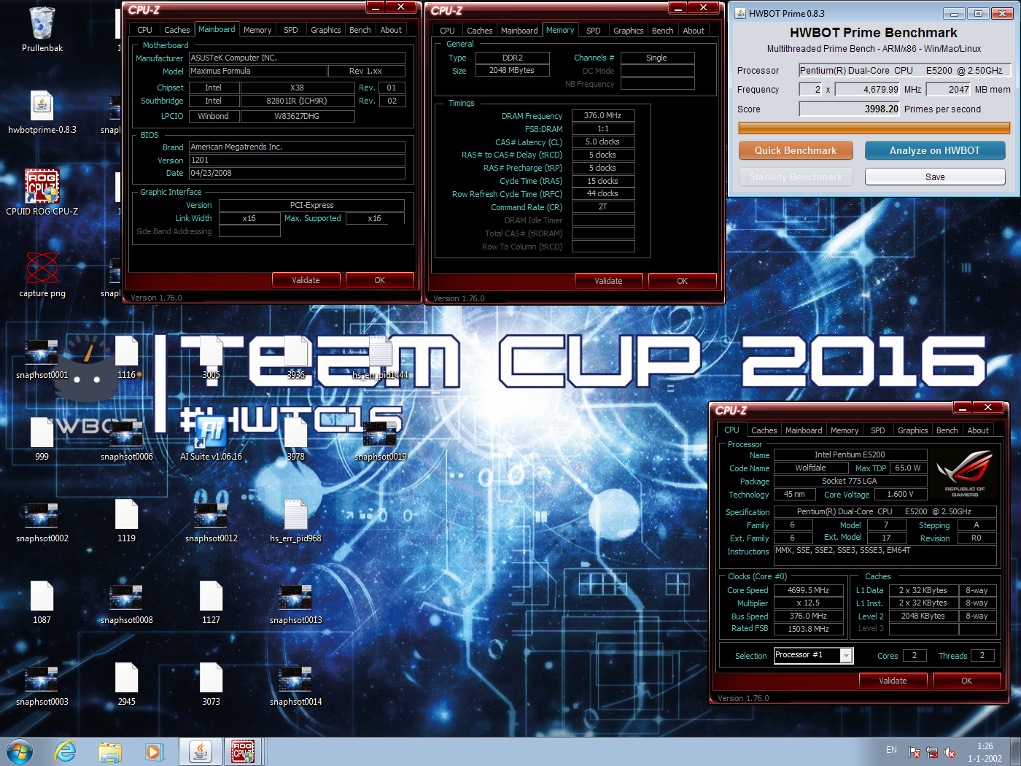Viewport: 1021px width, 766px height.
Task: Click Maximus Formula model field
Action: pyautogui.click(x=257, y=71)
